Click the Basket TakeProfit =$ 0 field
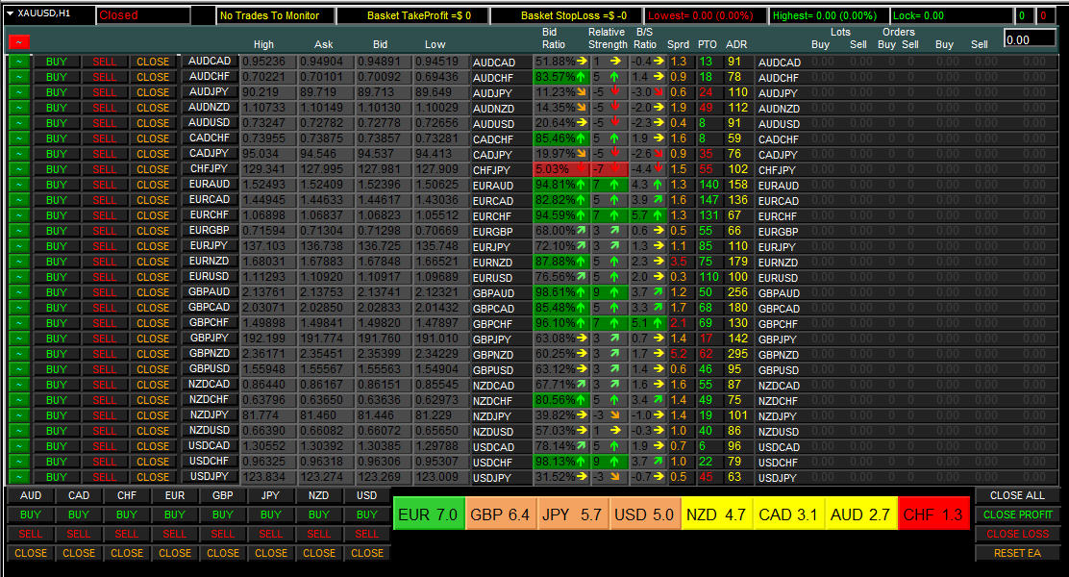 click(x=412, y=15)
